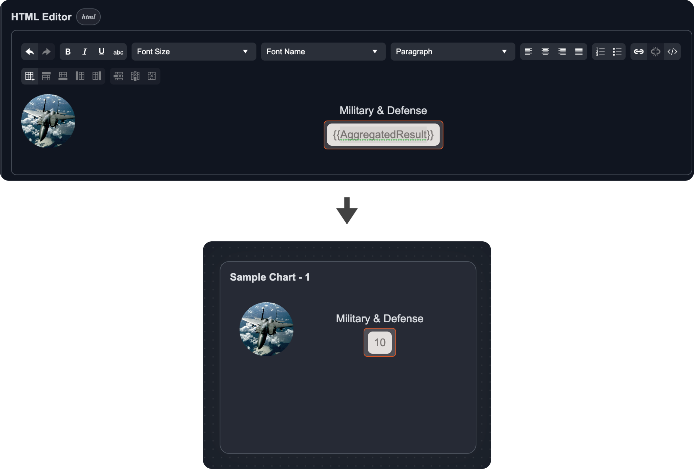The height and width of the screenshot is (469, 694).
Task: Open view HTML source code icon
Action: point(672,52)
